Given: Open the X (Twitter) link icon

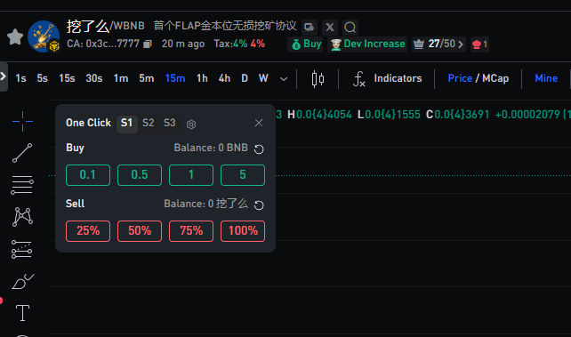Looking at the screenshot, I should click(x=330, y=28).
